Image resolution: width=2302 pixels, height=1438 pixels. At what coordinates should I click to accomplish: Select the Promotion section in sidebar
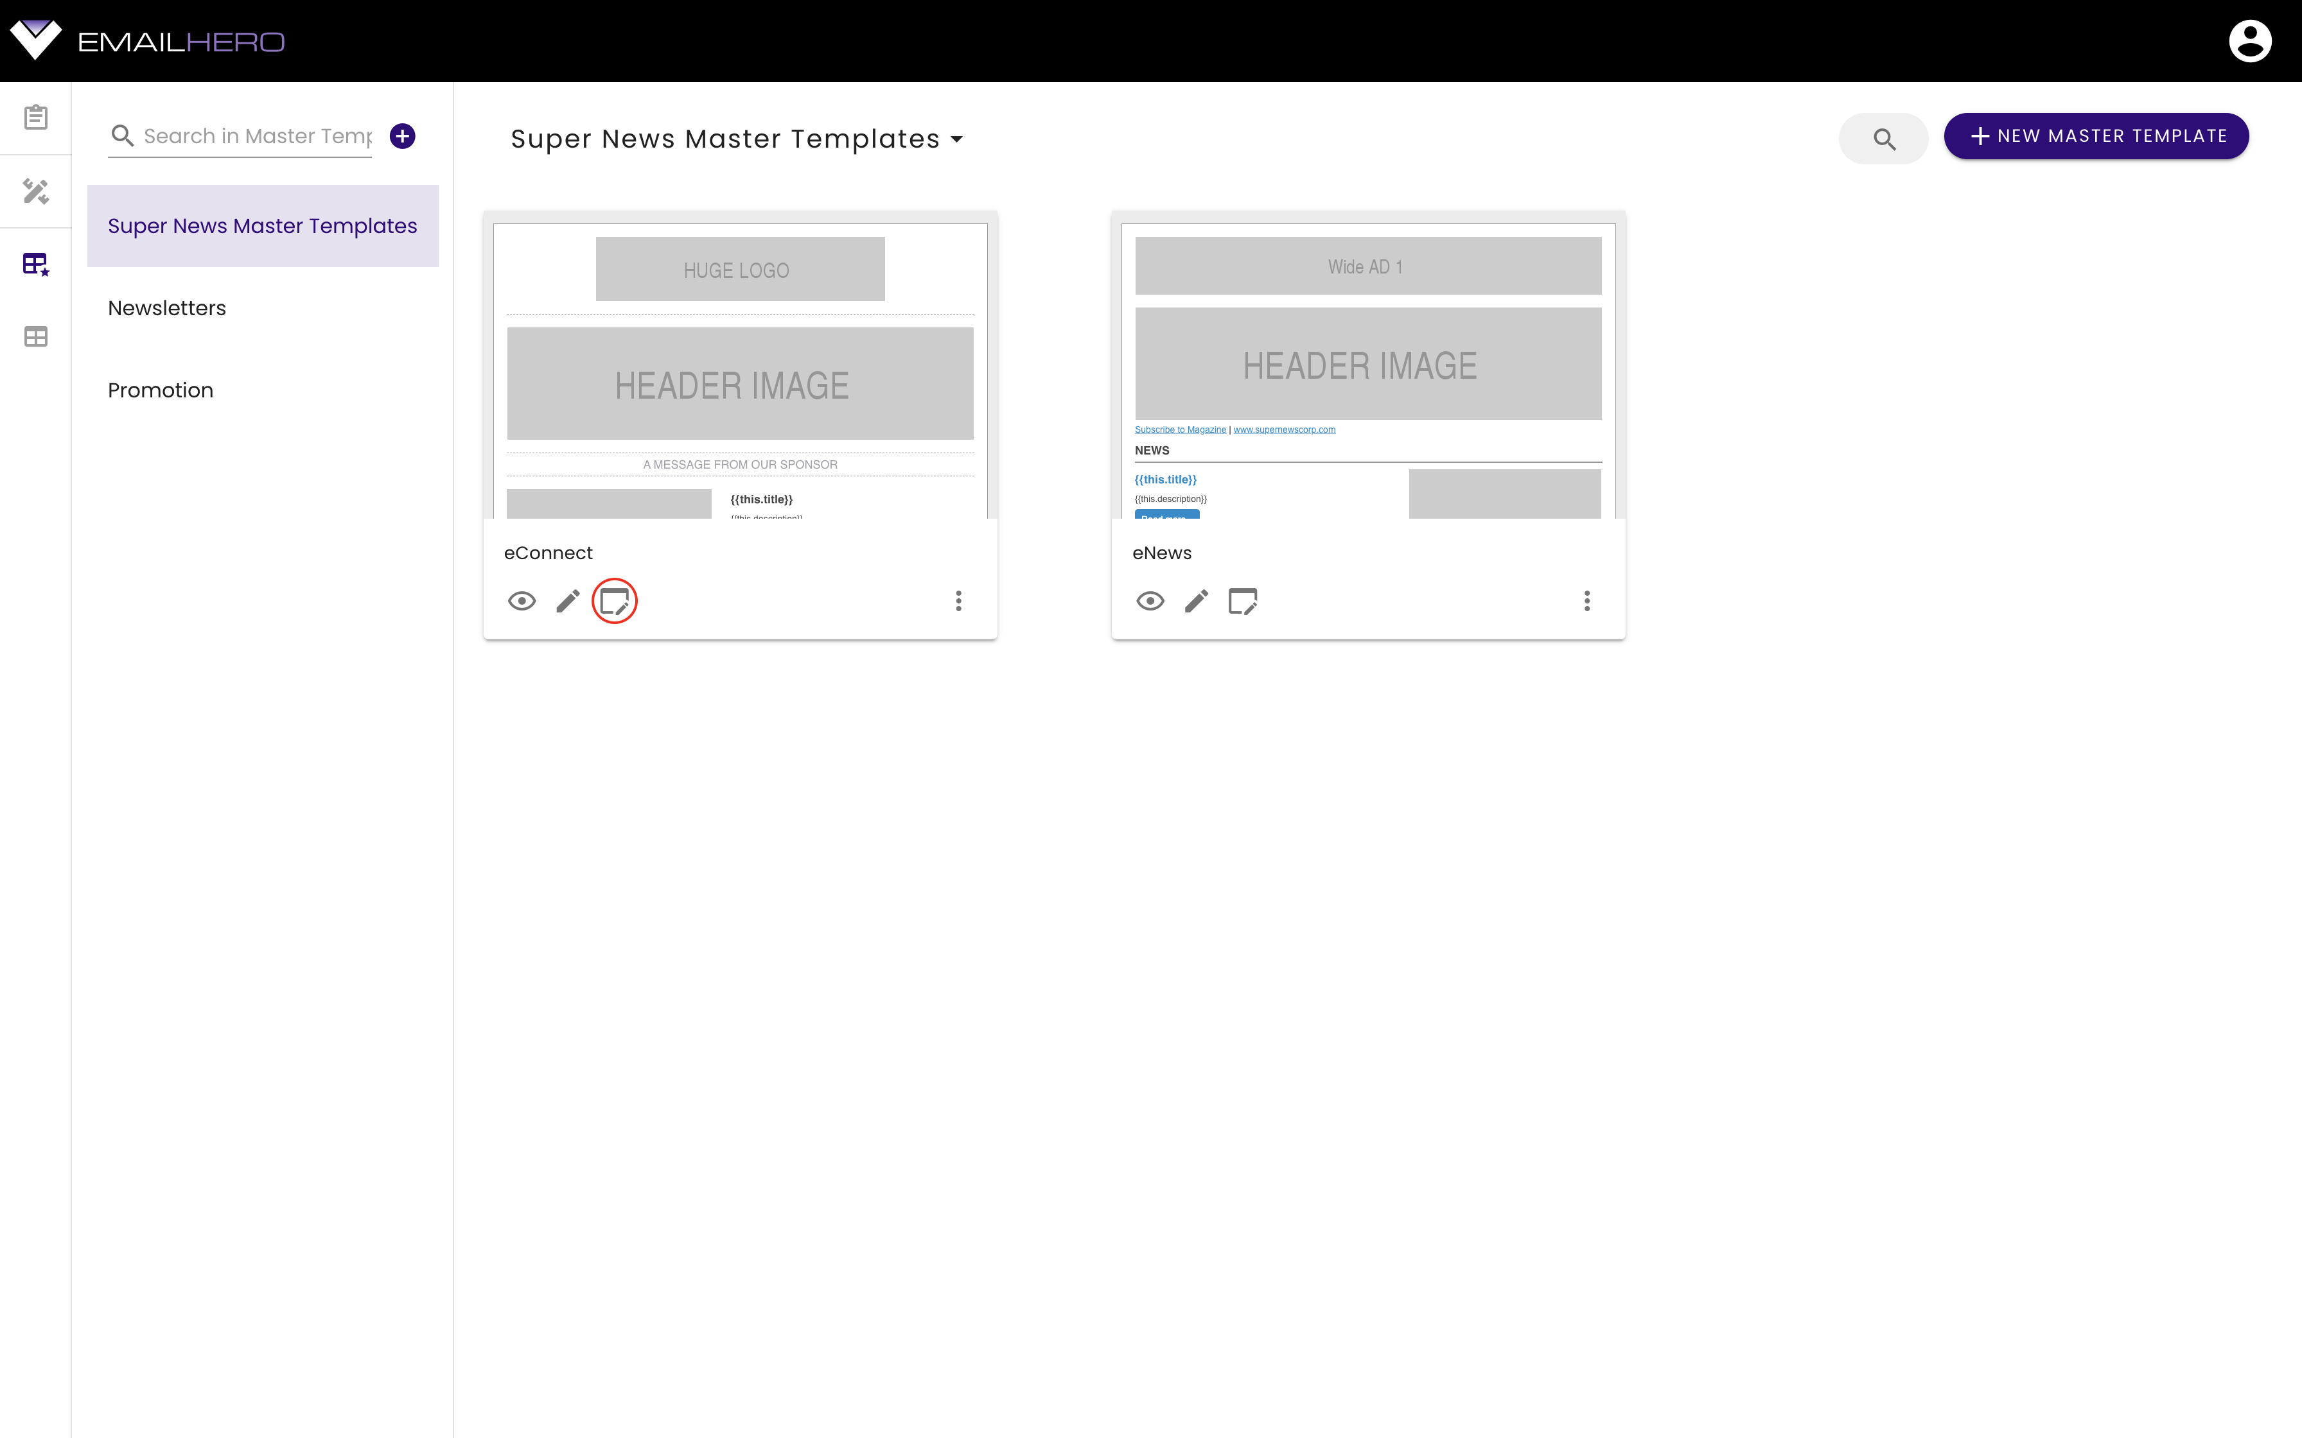(x=161, y=389)
